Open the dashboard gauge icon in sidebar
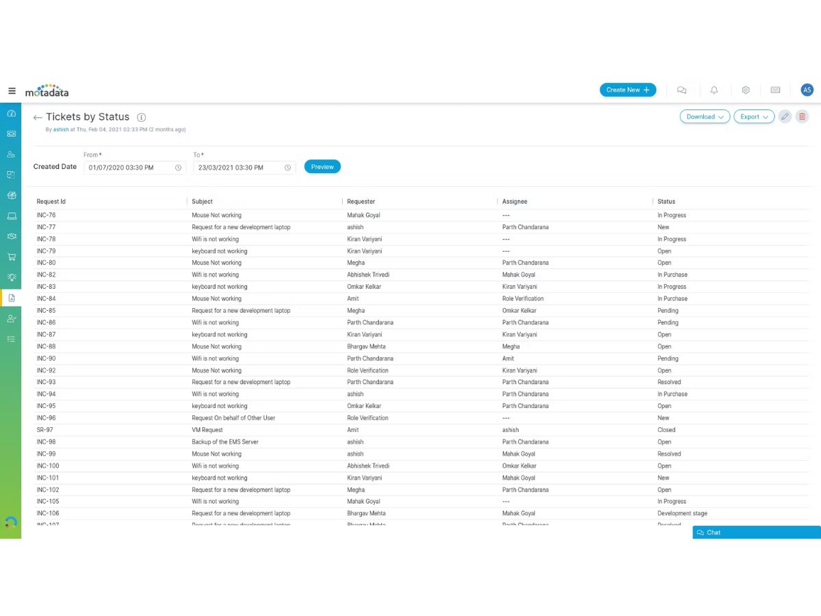This screenshot has width=821, height=616. [11, 114]
